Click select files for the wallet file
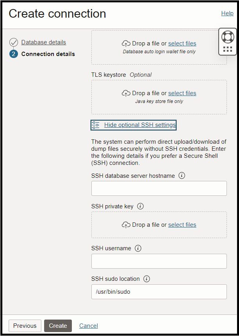 click(x=182, y=43)
